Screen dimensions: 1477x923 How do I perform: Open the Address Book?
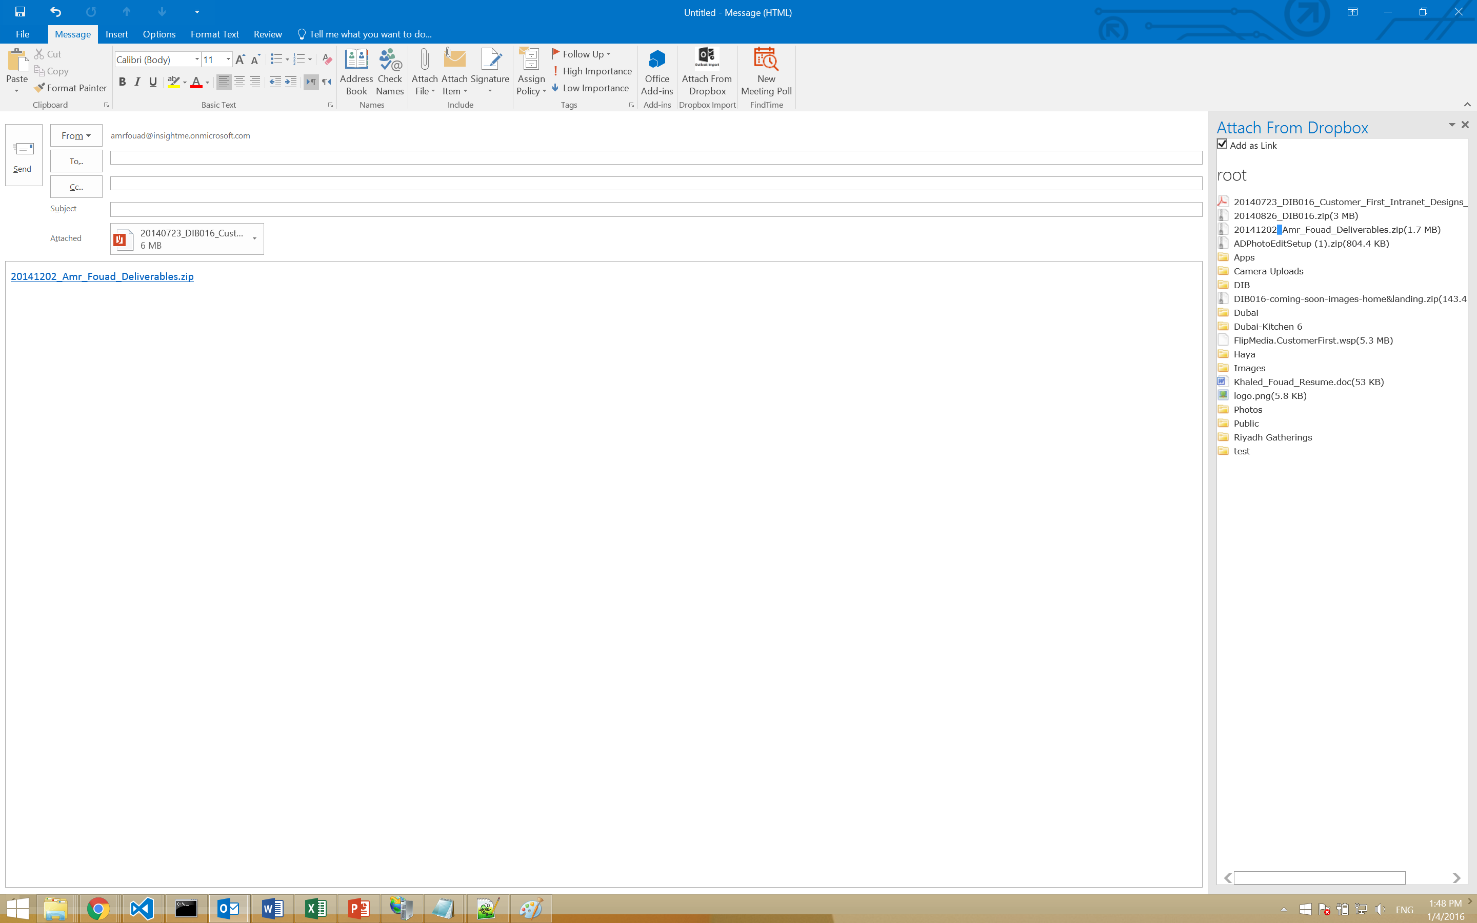coord(356,71)
